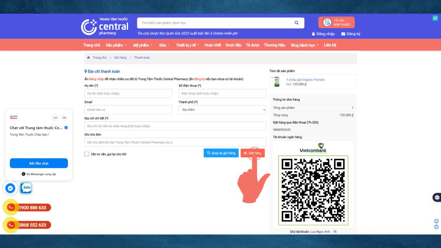Click the Địa chỉ chi tiết input field

coord(175,126)
